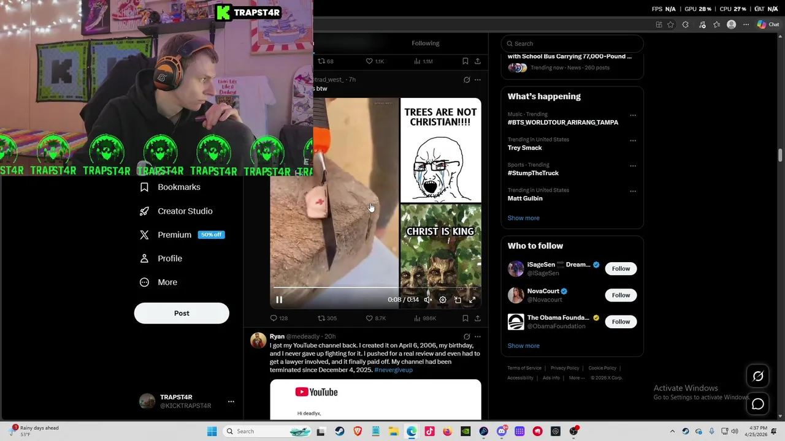Open Creator Studio in the sidebar
The height and width of the screenshot is (441, 785).
coord(176,211)
